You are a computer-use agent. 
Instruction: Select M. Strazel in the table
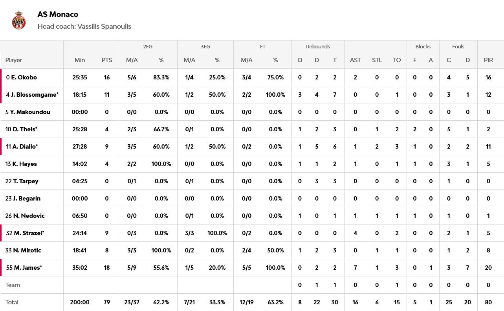pyautogui.click(x=29, y=233)
